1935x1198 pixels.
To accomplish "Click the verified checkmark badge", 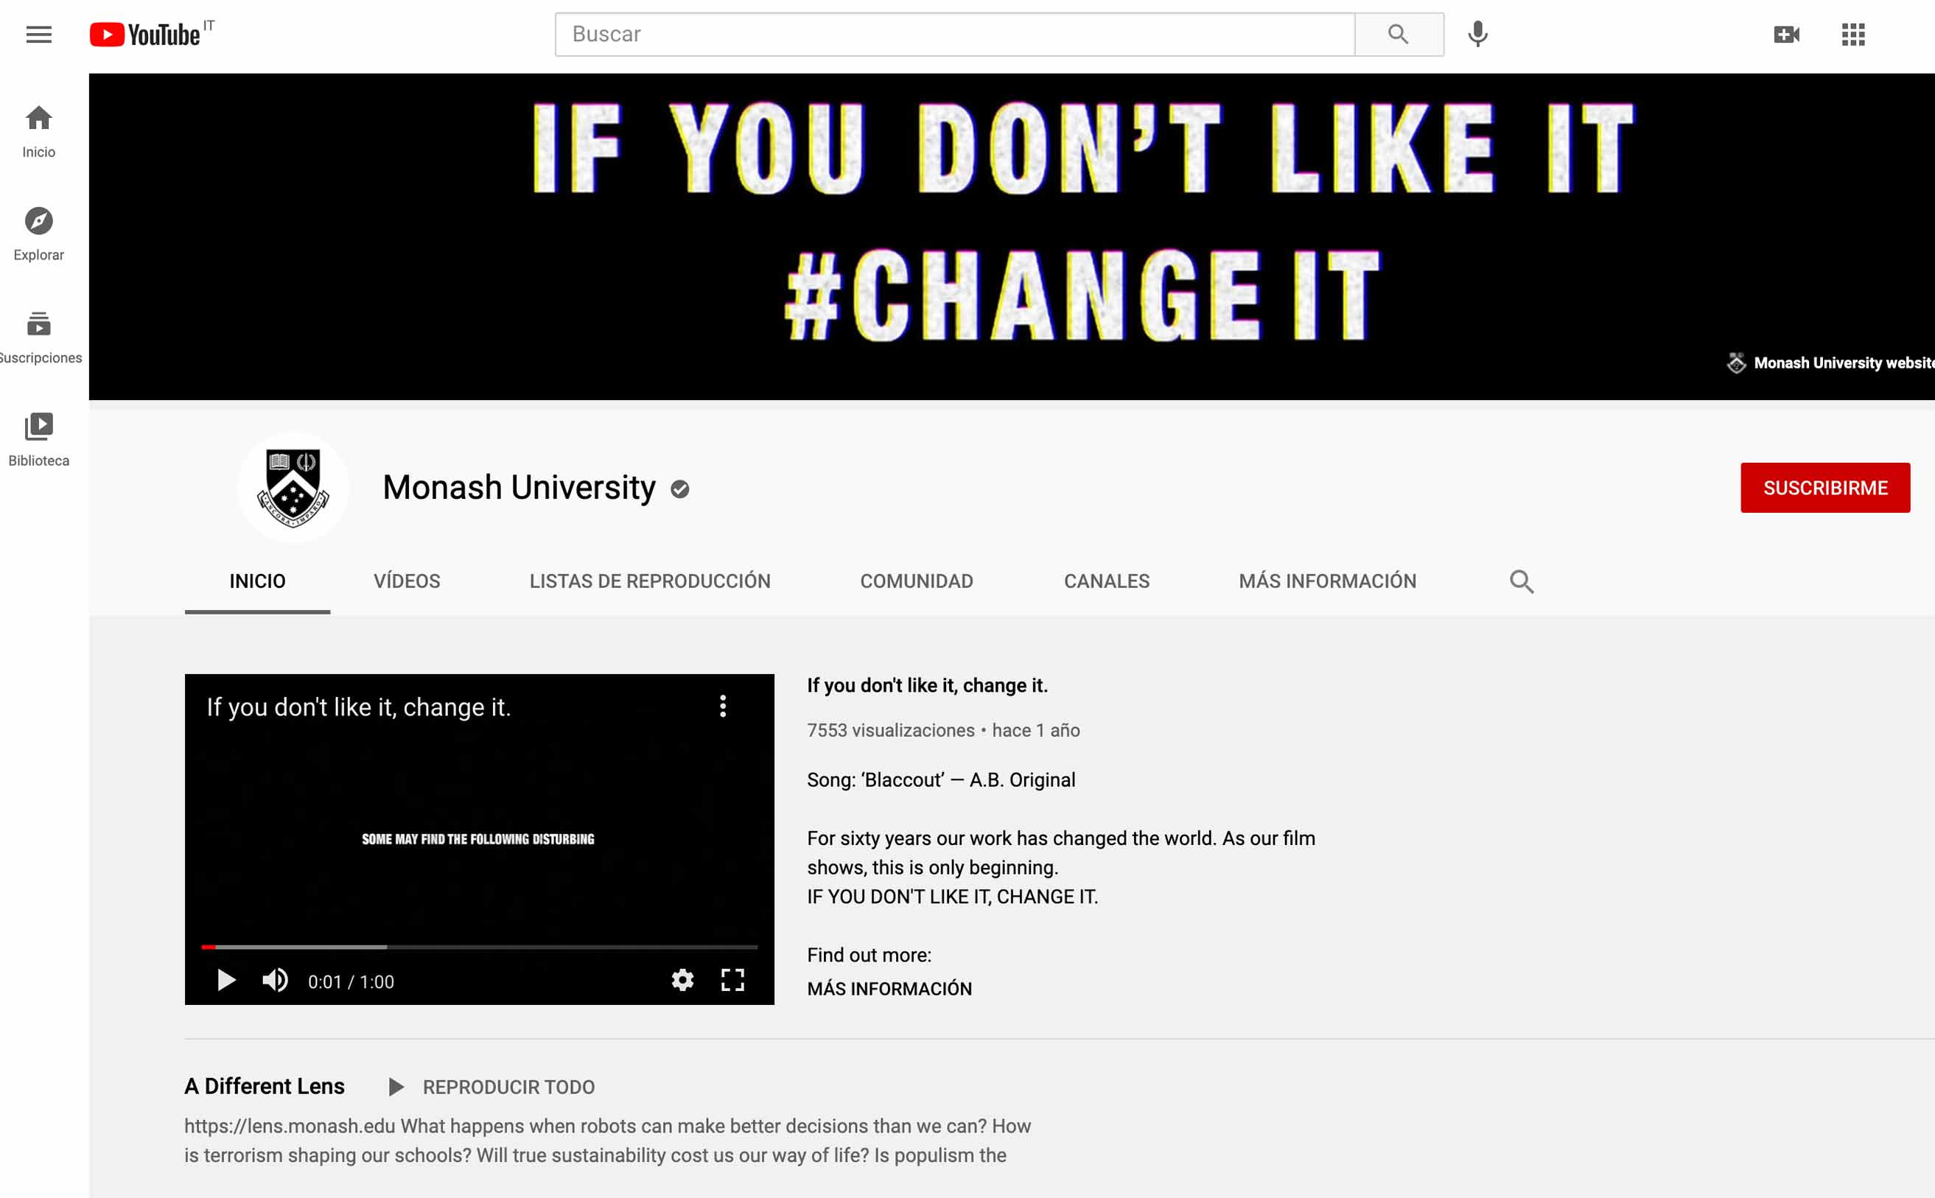I will coord(680,489).
